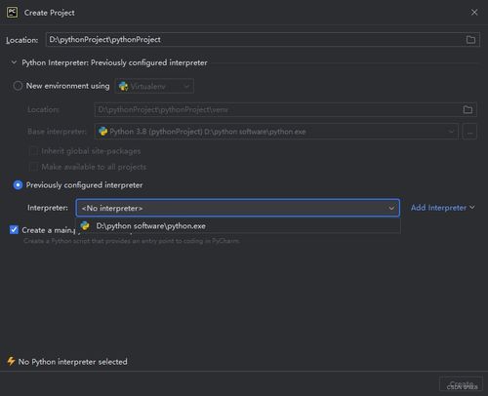
Task: Uncheck Create a main.py welcome script
Action: [14, 230]
